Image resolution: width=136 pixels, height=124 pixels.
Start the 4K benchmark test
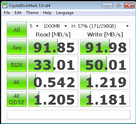[x=17, y=82]
